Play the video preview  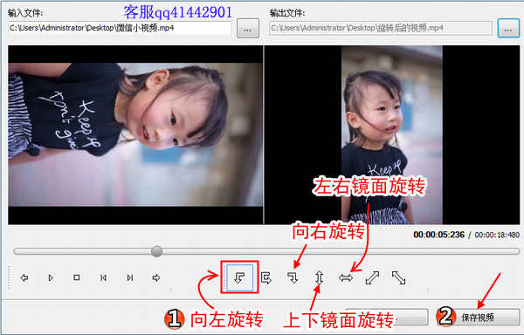pos(51,277)
